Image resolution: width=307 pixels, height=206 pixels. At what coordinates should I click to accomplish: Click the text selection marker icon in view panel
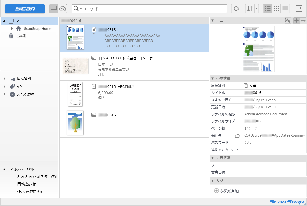click(288, 20)
